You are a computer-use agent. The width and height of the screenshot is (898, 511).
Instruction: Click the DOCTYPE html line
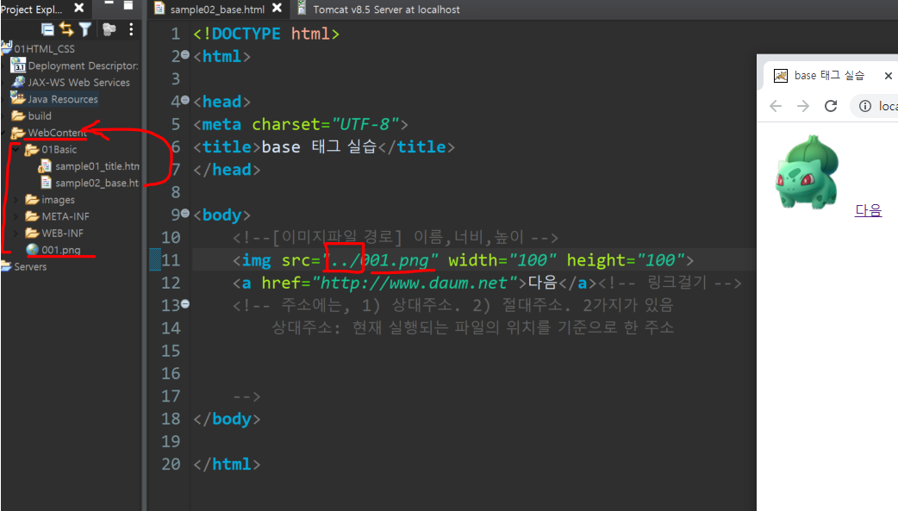[x=265, y=34]
